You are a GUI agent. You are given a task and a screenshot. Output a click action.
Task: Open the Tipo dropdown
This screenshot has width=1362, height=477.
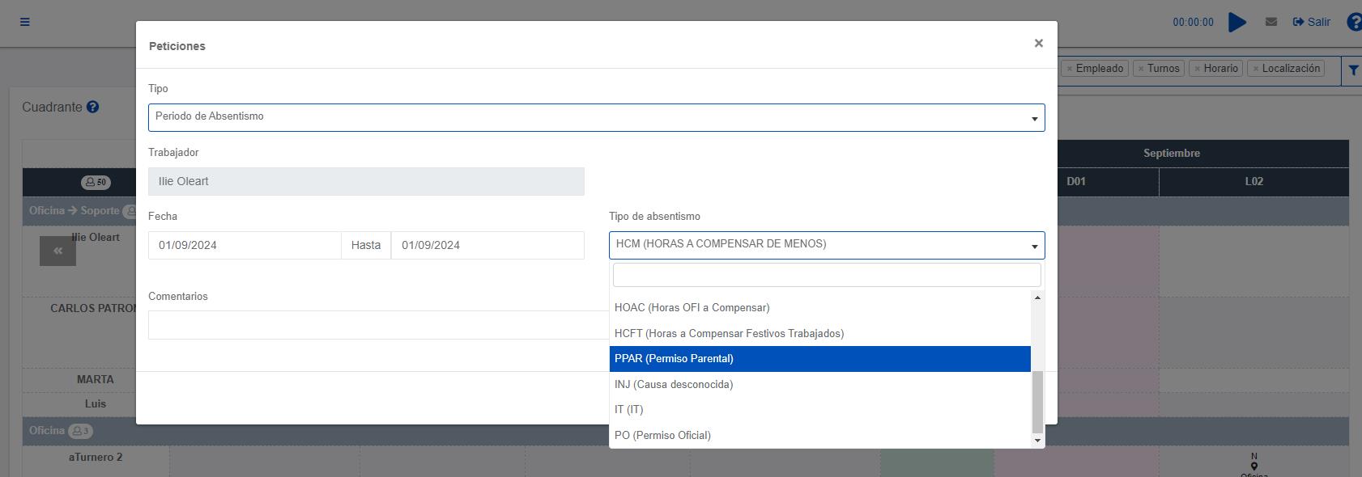click(x=596, y=117)
